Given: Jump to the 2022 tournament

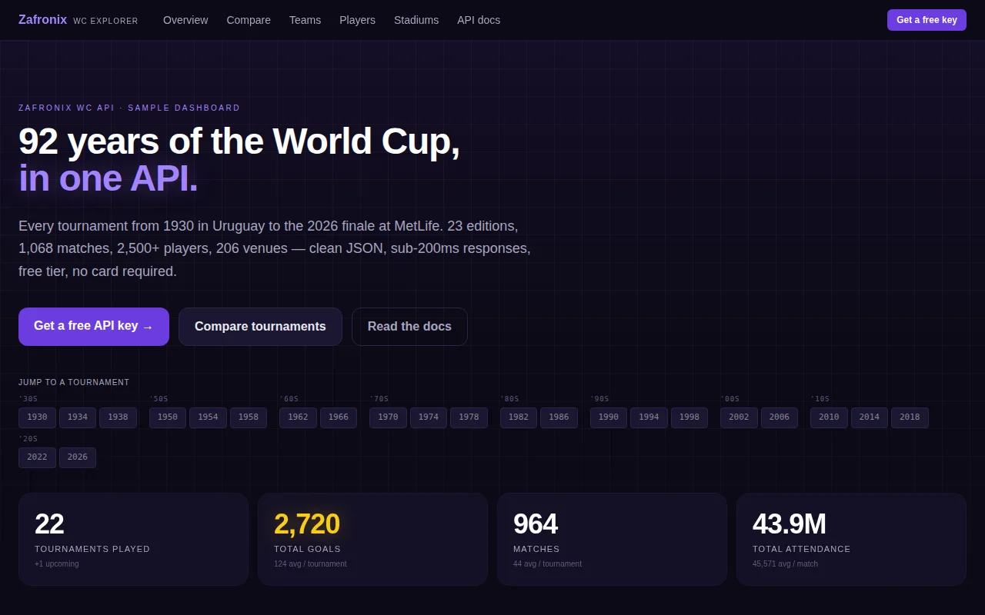Looking at the screenshot, I should click(37, 457).
